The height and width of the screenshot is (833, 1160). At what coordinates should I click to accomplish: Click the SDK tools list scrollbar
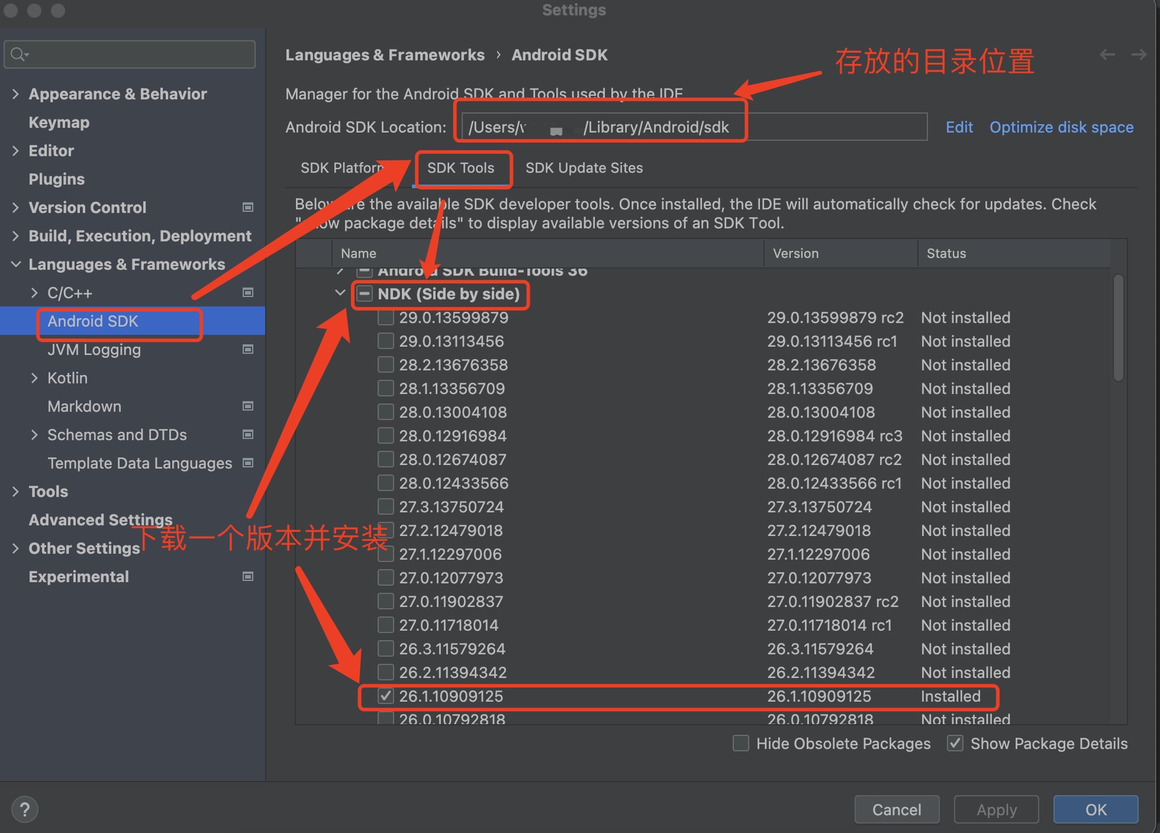(x=1118, y=327)
